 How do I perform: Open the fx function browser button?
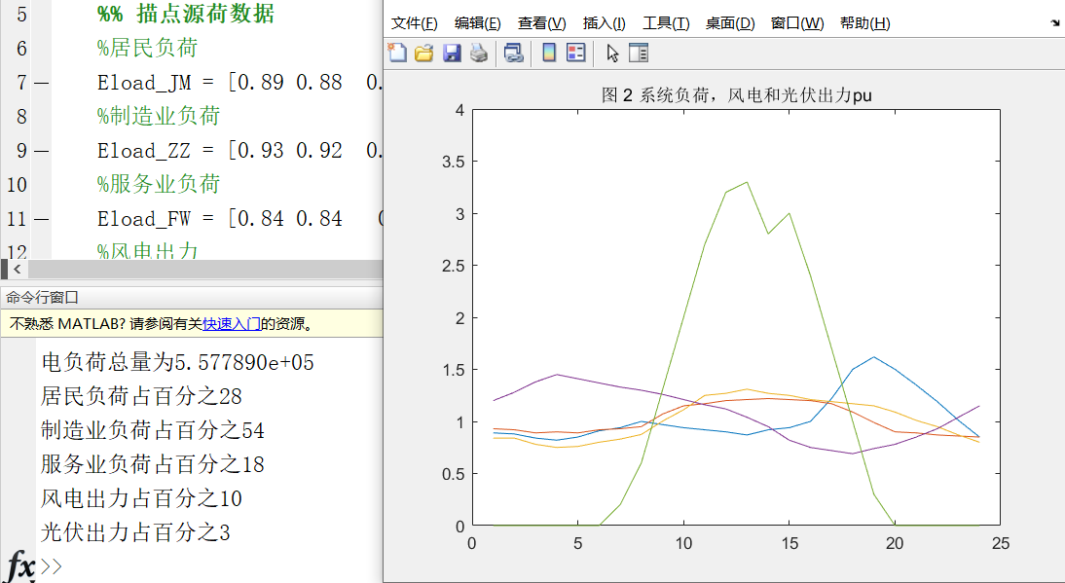[x=20, y=566]
